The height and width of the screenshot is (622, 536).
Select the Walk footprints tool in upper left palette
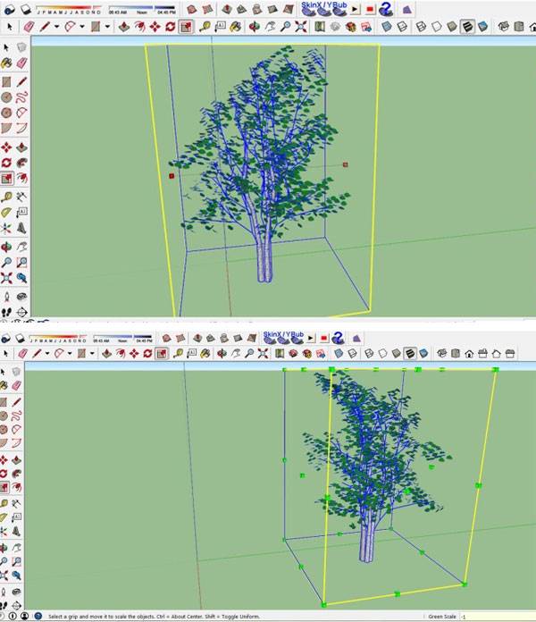(x=7, y=312)
